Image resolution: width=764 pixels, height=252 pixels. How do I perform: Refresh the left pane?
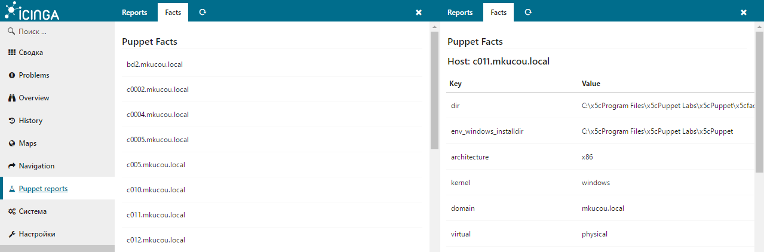pyautogui.click(x=202, y=12)
